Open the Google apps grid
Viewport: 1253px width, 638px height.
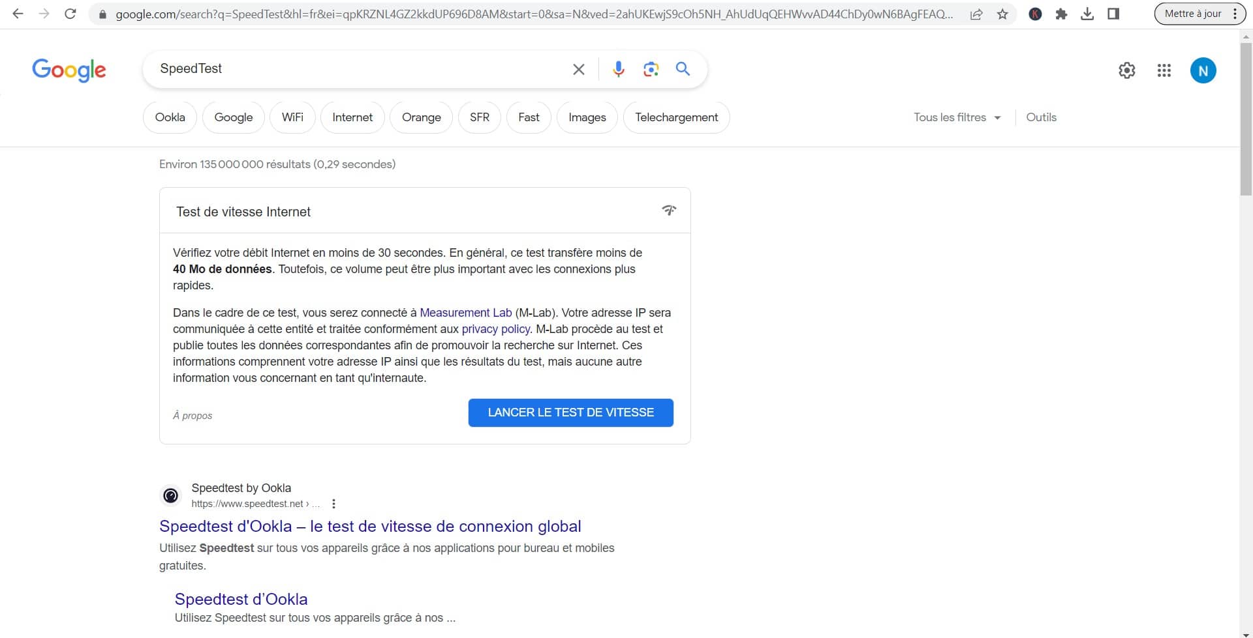click(x=1164, y=70)
